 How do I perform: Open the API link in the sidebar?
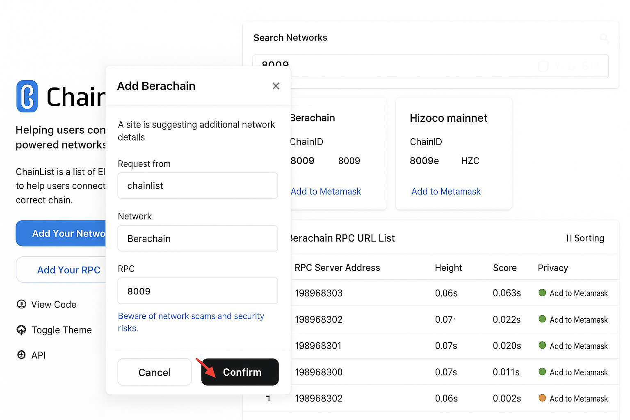pyautogui.click(x=39, y=355)
